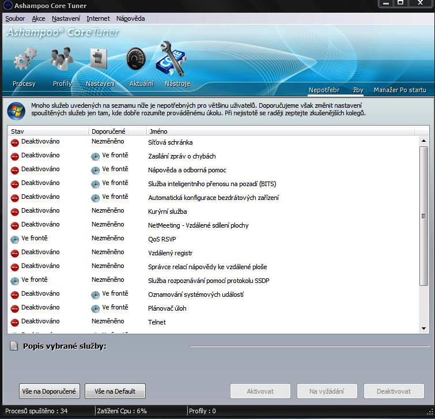
Task: Sort by the Jméno column header
Action: pyautogui.click(x=280, y=131)
